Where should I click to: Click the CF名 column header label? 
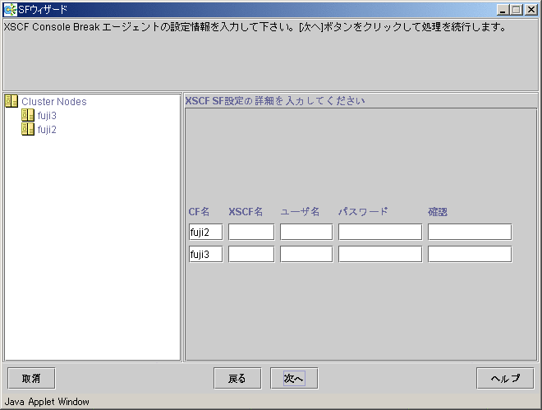[199, 211]
